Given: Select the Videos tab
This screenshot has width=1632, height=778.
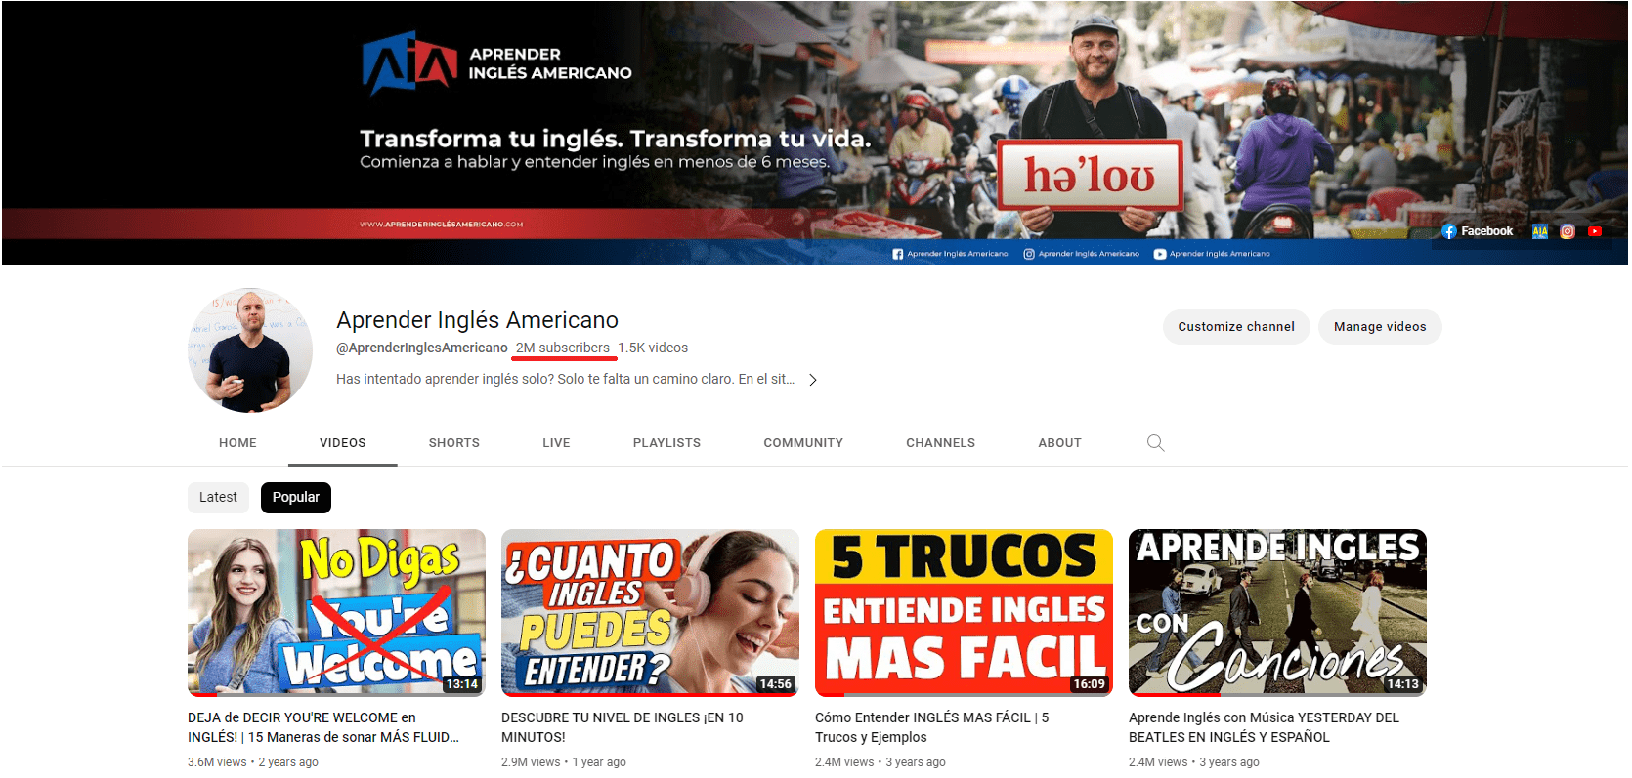Looking at the screenshot, I should point(342,443).
